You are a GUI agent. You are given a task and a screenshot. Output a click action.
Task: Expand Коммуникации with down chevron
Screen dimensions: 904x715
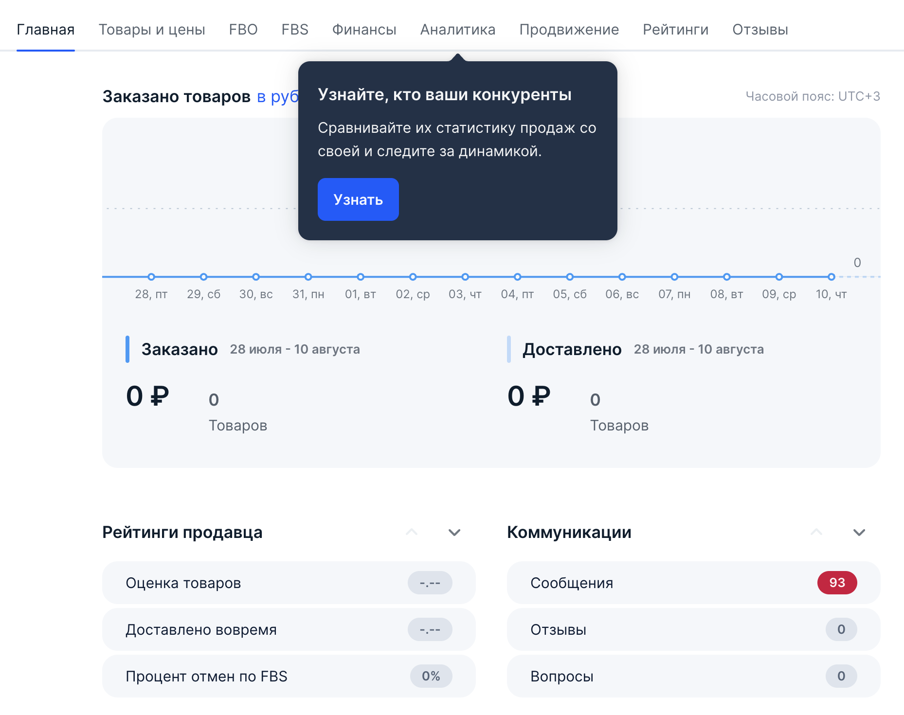859,532
